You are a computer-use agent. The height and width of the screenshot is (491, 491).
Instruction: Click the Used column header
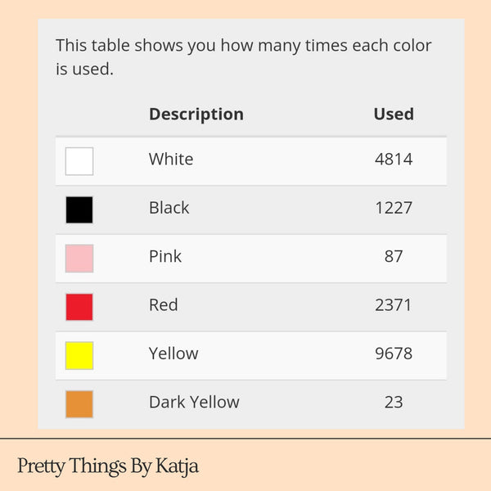point(394,114)
